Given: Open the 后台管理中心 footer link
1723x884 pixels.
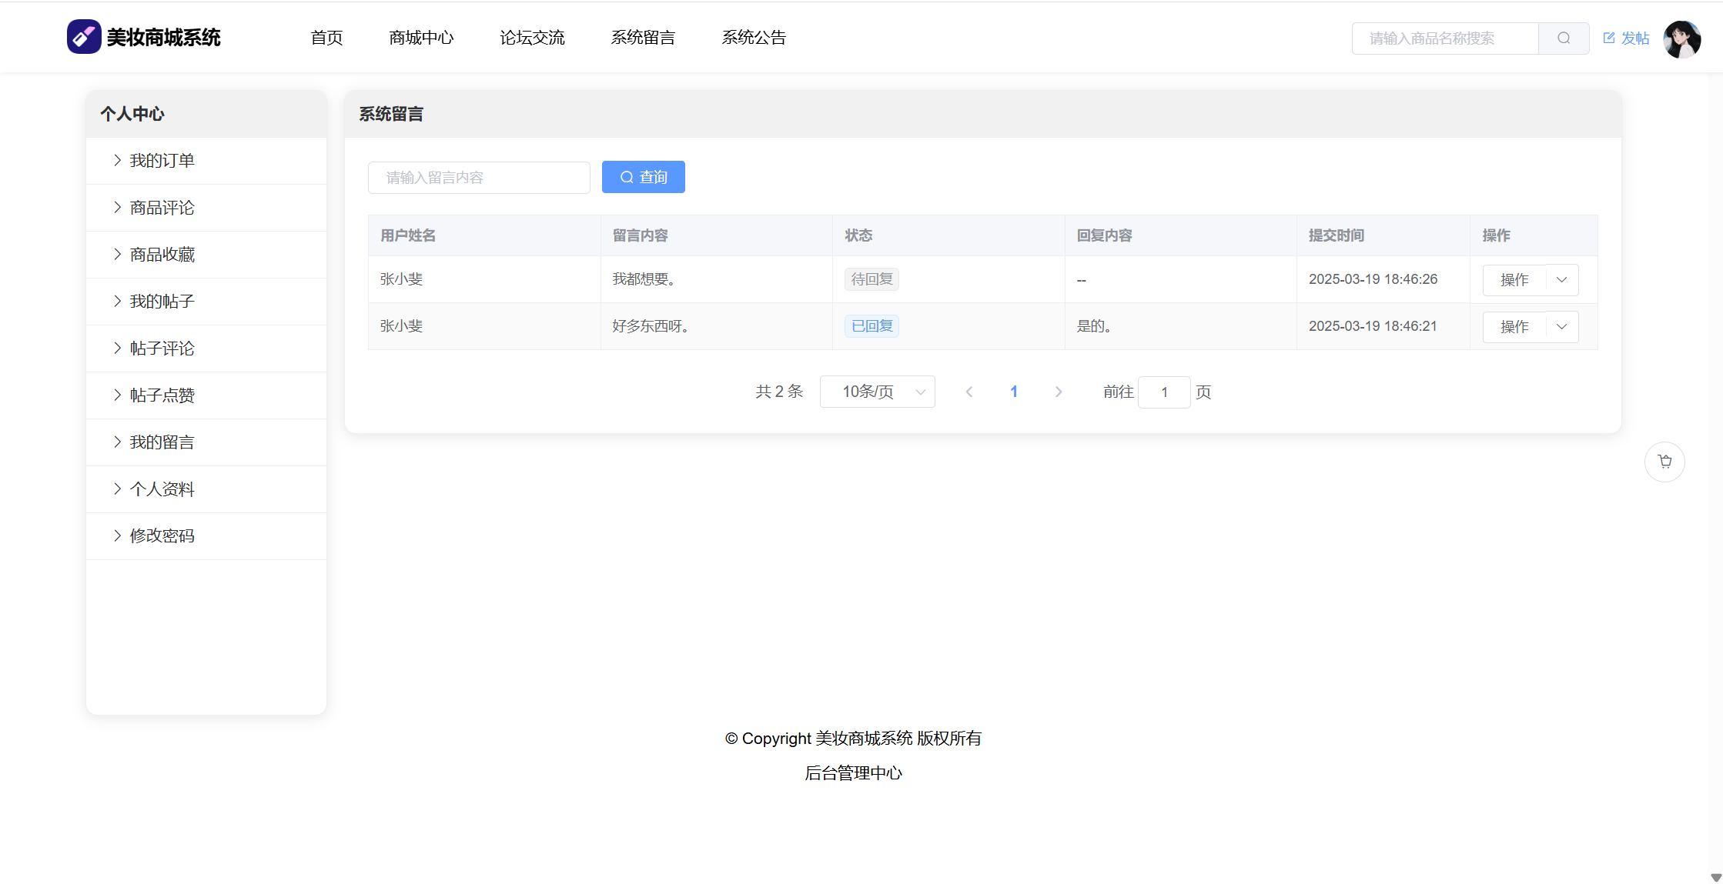Looking at the screenshot, I should (853, 773).
